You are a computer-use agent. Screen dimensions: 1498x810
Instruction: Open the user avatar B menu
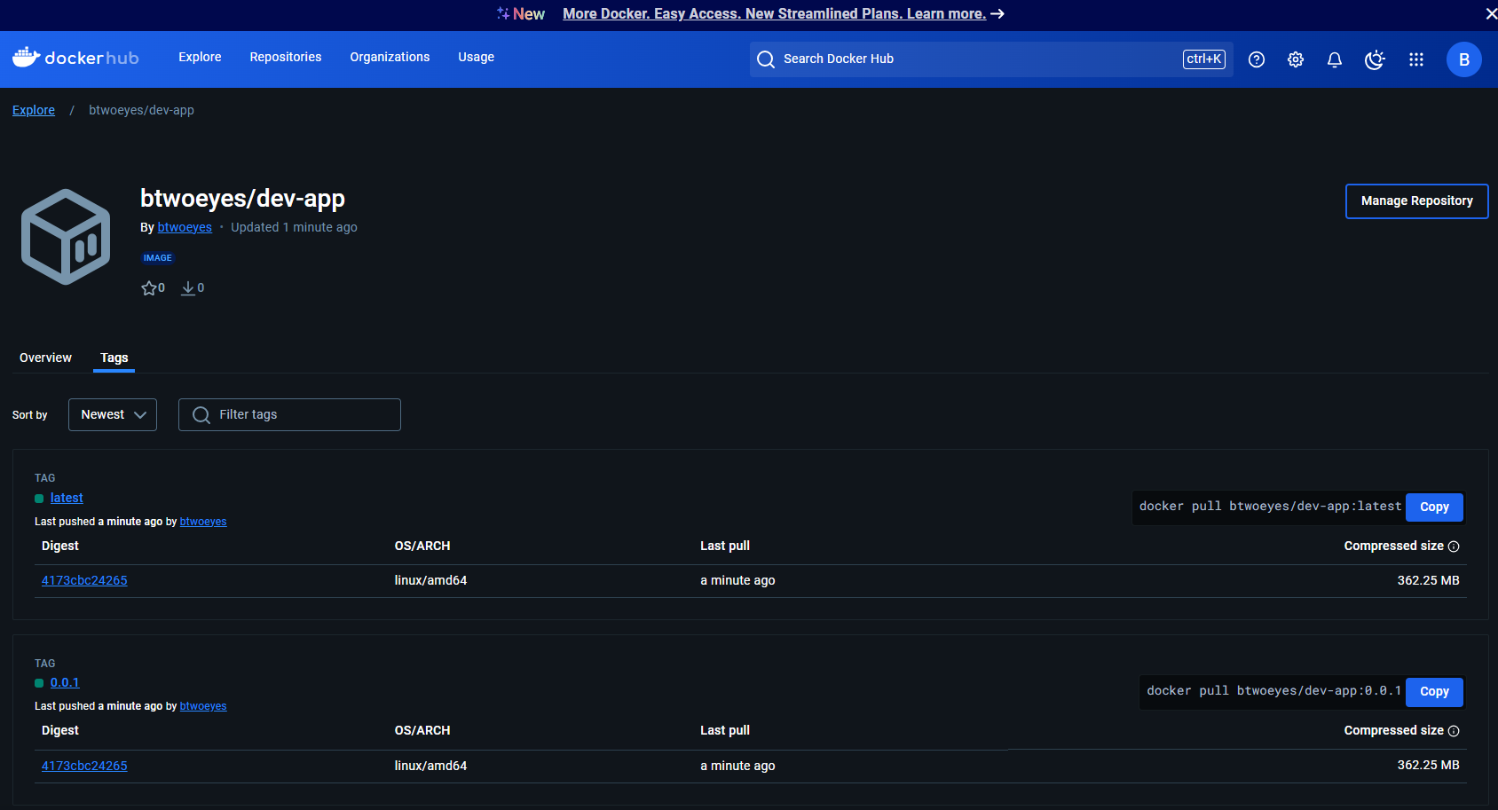click(1464, 59)
